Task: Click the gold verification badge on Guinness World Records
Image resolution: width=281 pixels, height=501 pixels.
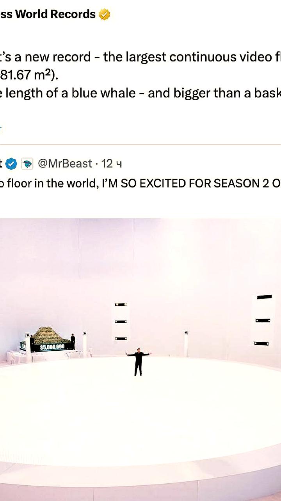Action: pos(103,14)
